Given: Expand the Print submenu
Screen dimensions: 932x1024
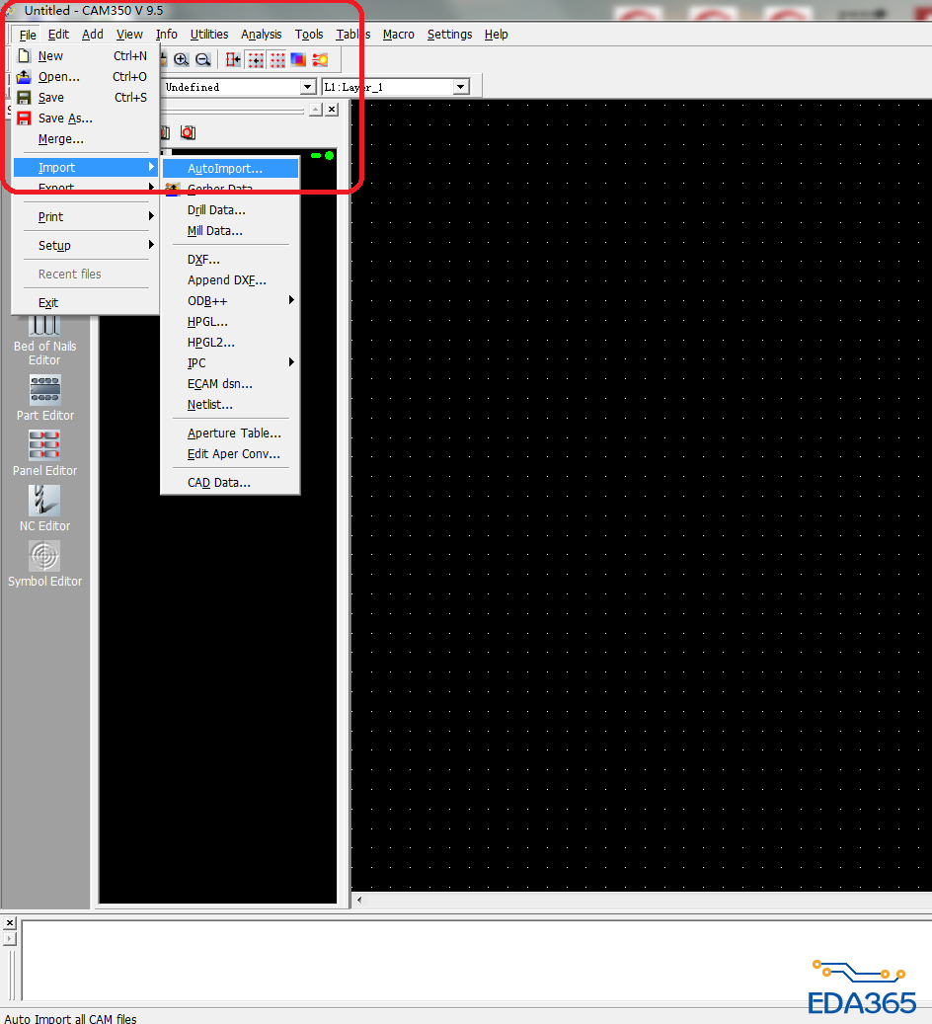Looking at the screenshot, I should [x=86, y=217].
